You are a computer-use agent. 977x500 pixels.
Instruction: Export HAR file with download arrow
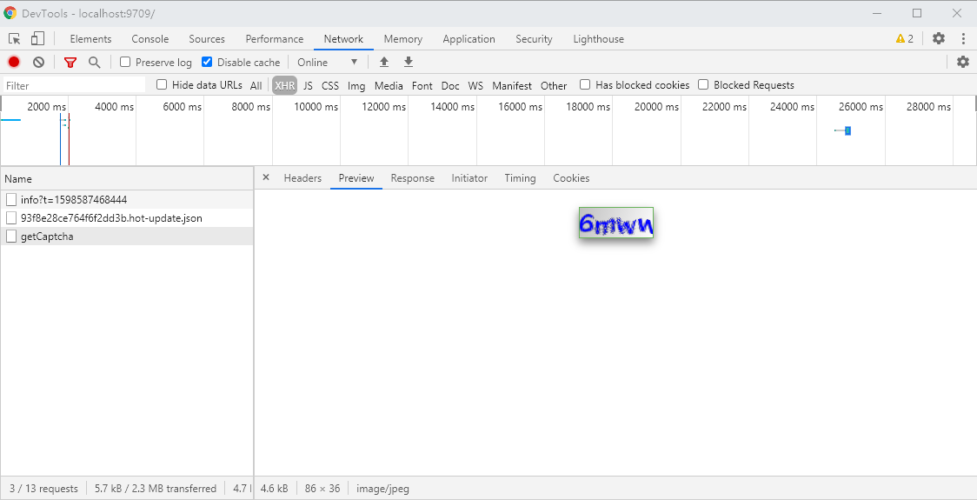pyautogui.click(x=409, y=62)
